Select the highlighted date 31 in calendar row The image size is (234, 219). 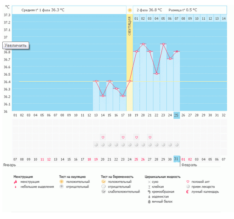click(x=177, y=160)
